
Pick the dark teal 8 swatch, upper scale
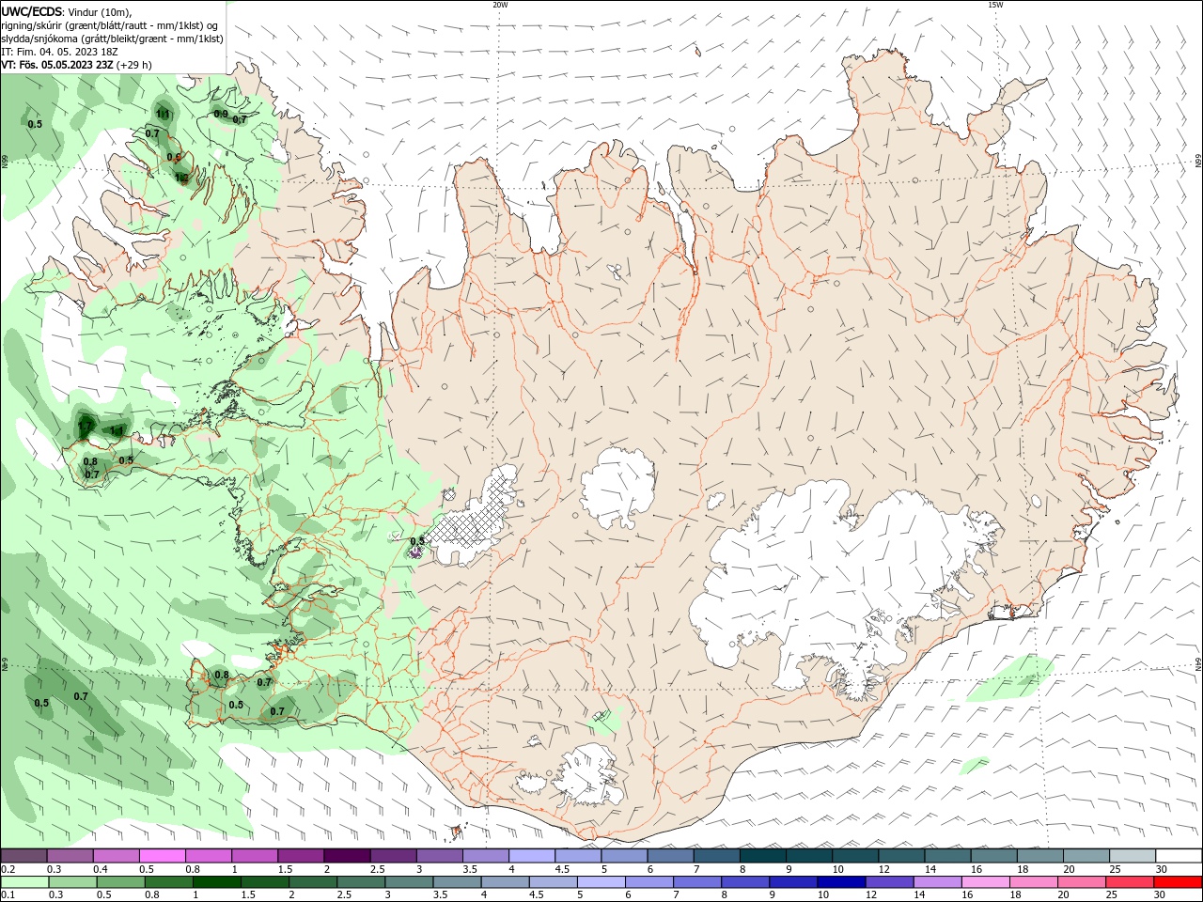(762, 856)
